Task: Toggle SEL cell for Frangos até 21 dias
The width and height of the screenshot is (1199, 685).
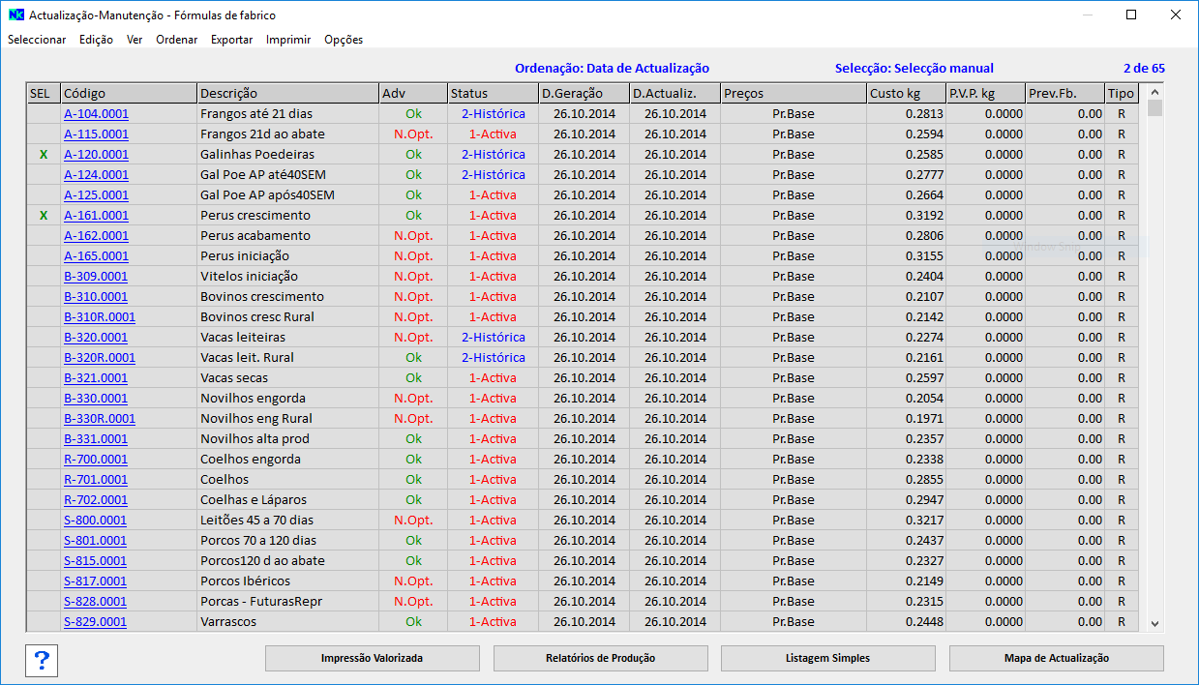Action: 43,114
